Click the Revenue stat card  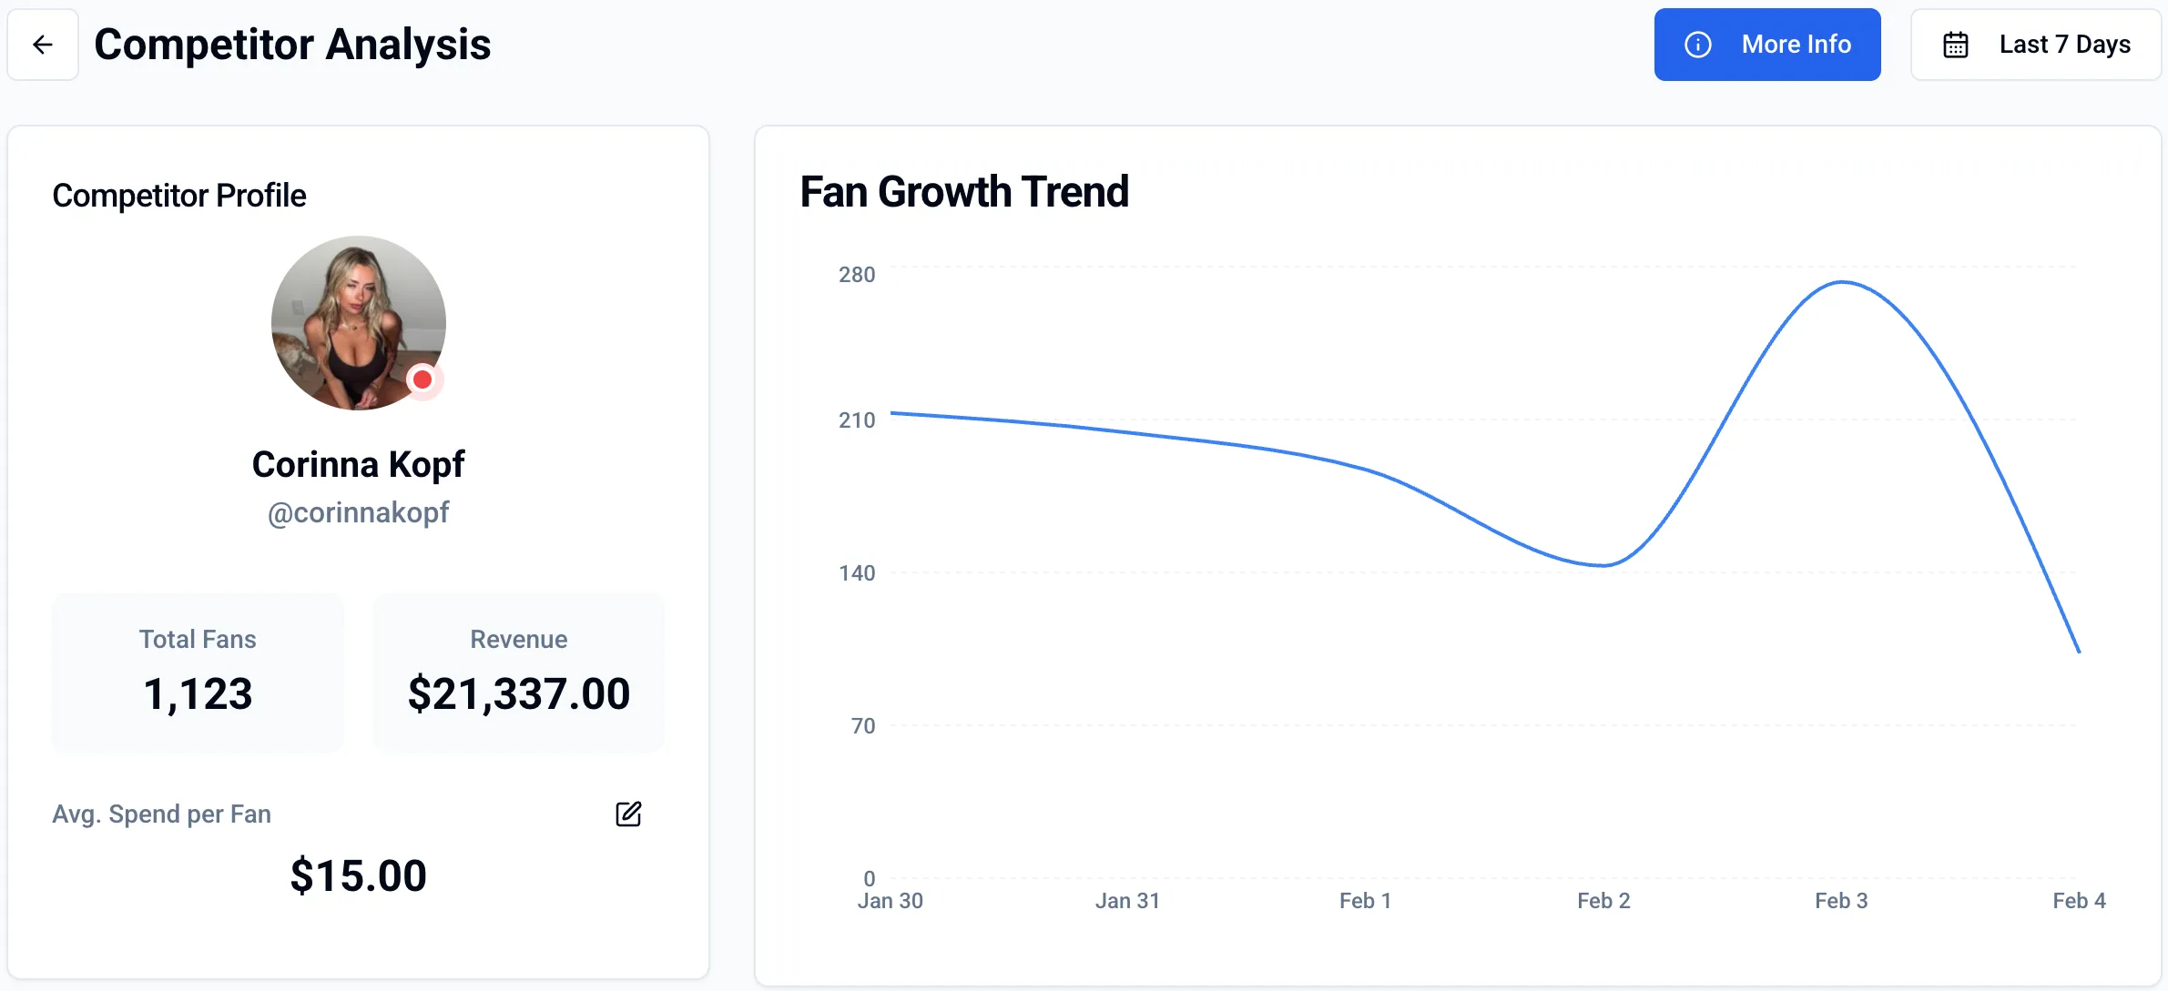tap(518, 673)
